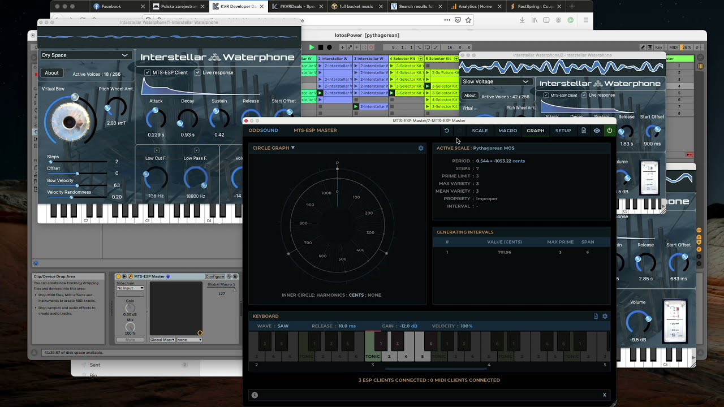Click About in the Dry Space waterphone
Image resolution: width=724 pixels, height=407 pixels.
pyautogui.click(x=51, y=73)
